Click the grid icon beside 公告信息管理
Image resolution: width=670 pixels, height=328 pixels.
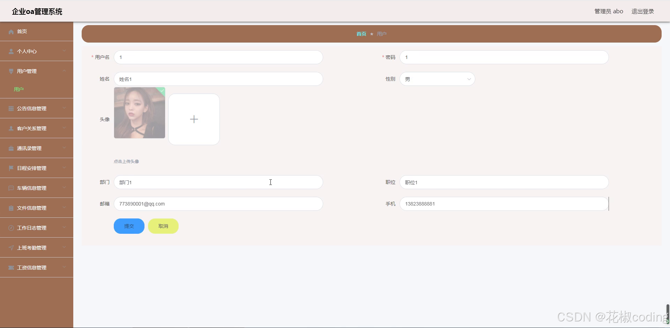pos(11,109)
